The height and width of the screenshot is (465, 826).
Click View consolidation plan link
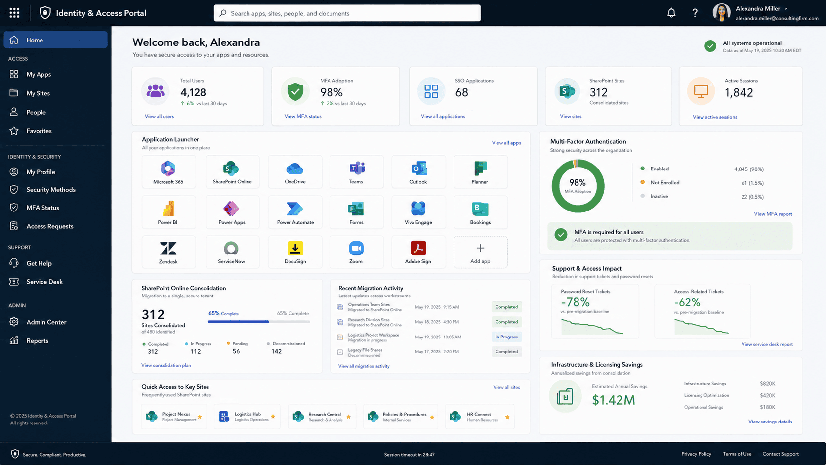(x=166, y=365)
